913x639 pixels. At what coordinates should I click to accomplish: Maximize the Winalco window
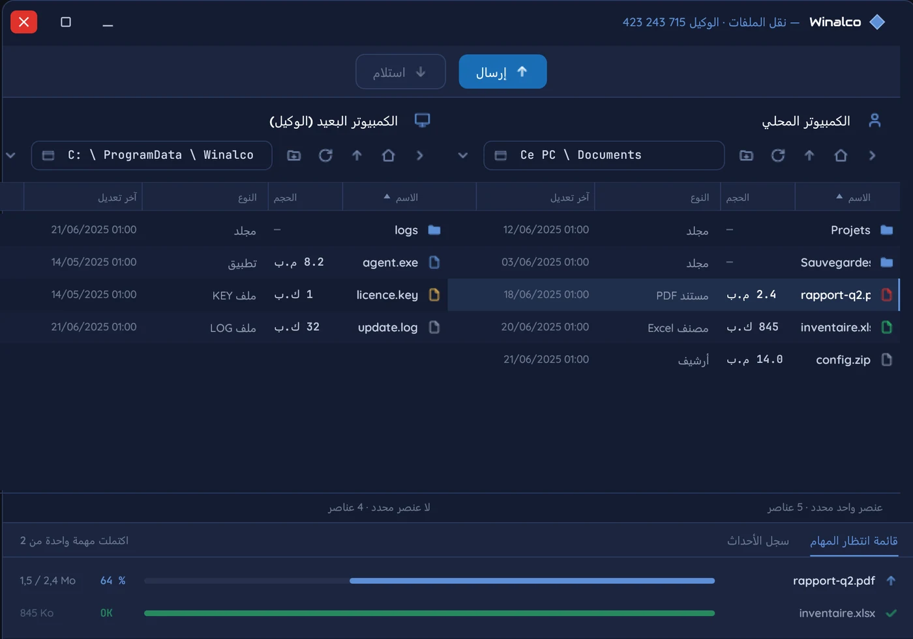(x=66, y=22)
